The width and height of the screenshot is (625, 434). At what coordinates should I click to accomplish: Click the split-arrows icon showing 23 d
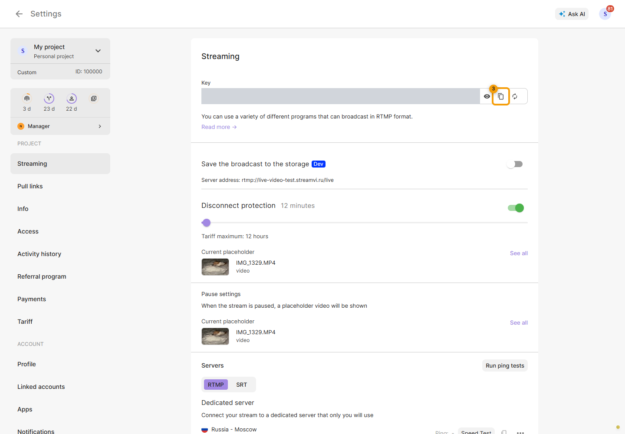[49, 99]
